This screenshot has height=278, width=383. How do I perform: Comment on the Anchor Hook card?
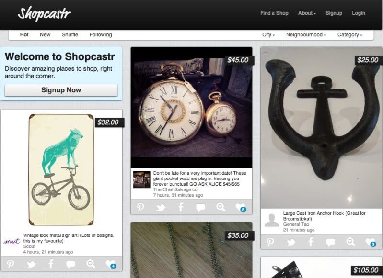coord(330,242)
